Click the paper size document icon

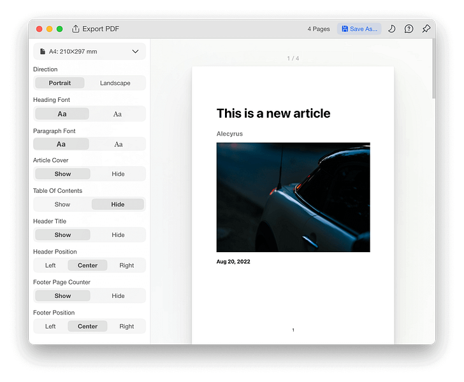pos(43,52)
